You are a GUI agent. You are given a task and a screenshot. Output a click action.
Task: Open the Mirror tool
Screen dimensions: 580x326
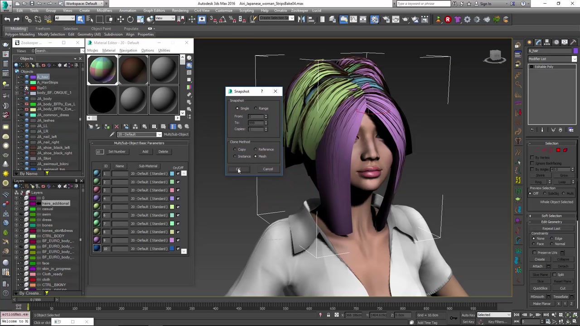point(301,19)
